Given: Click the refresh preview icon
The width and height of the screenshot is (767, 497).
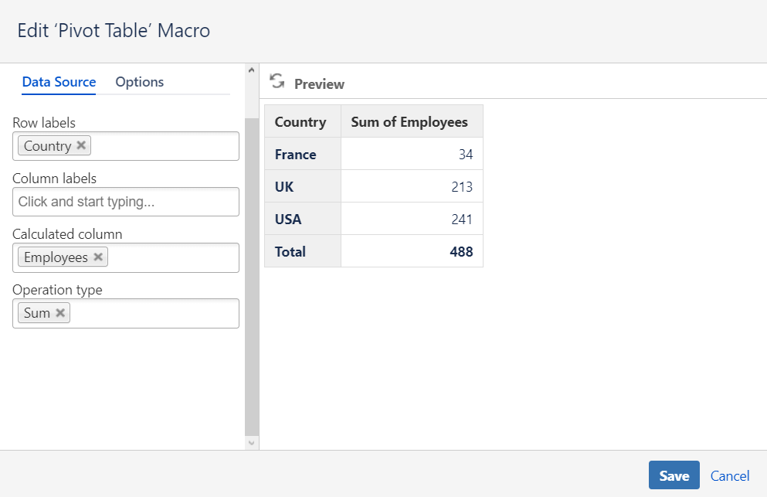Looking at the screenshot, I should pos(277,81).
